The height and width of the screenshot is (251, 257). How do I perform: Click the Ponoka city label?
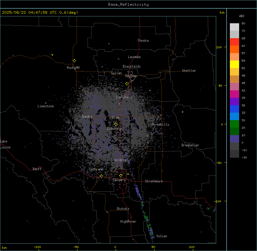(x=143, y=41)
